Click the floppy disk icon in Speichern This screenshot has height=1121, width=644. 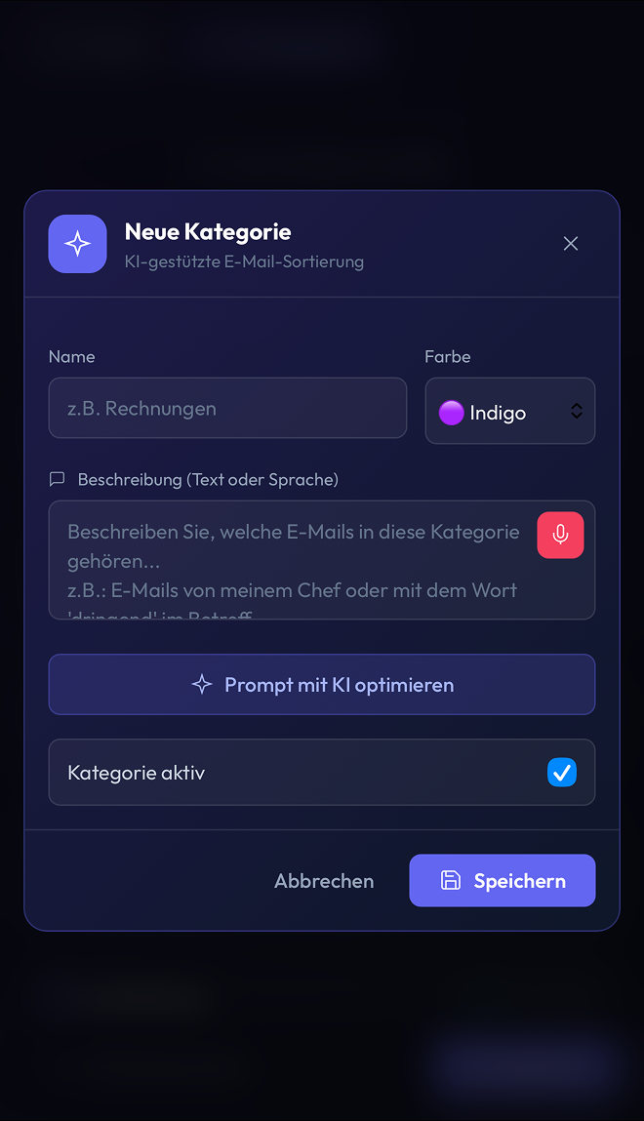(x=451, y=881)
